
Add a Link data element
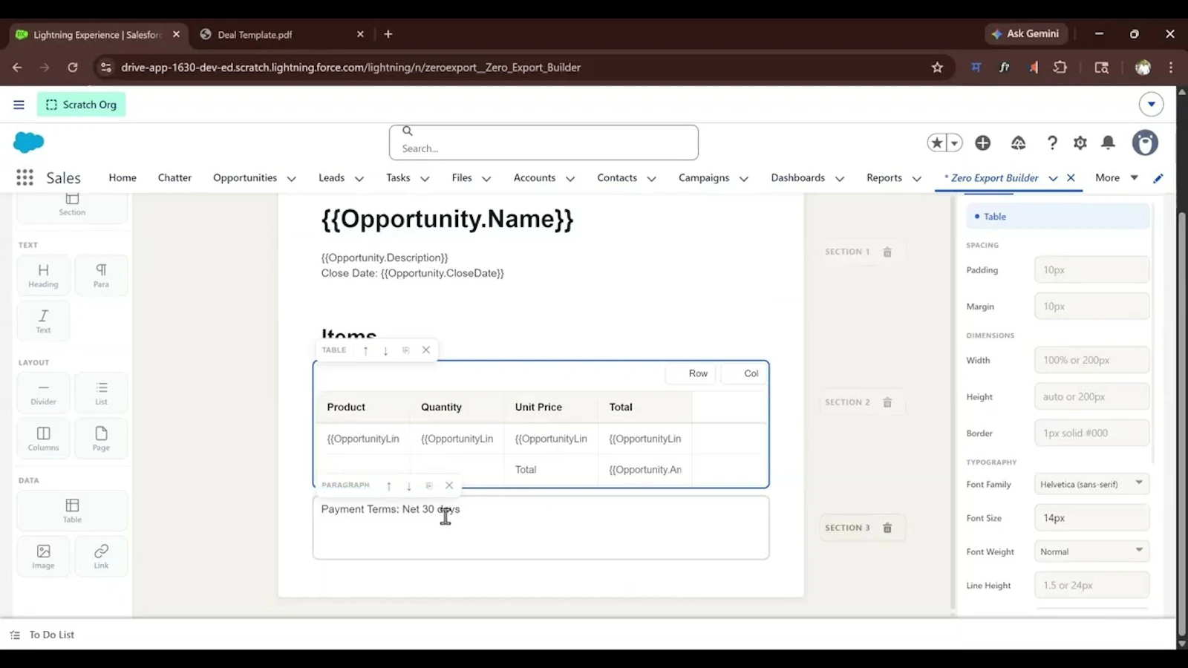pos(101,556)
